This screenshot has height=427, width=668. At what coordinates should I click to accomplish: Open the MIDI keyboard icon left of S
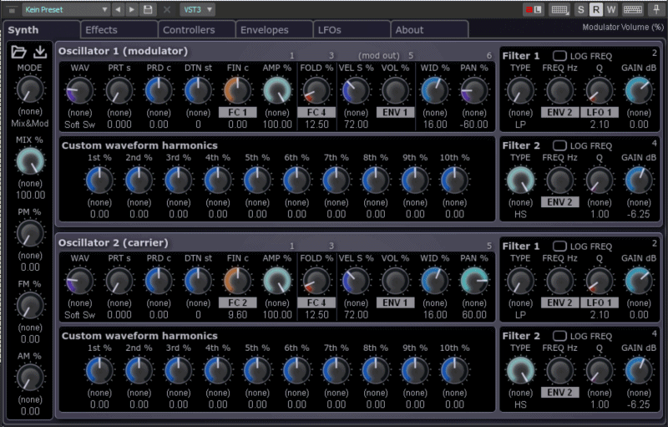559,9
